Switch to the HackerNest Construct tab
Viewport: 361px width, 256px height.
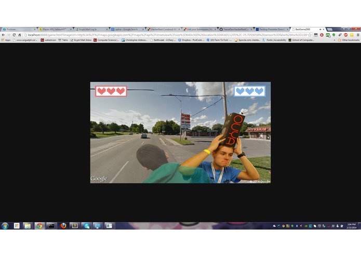(x=163, y=30)
